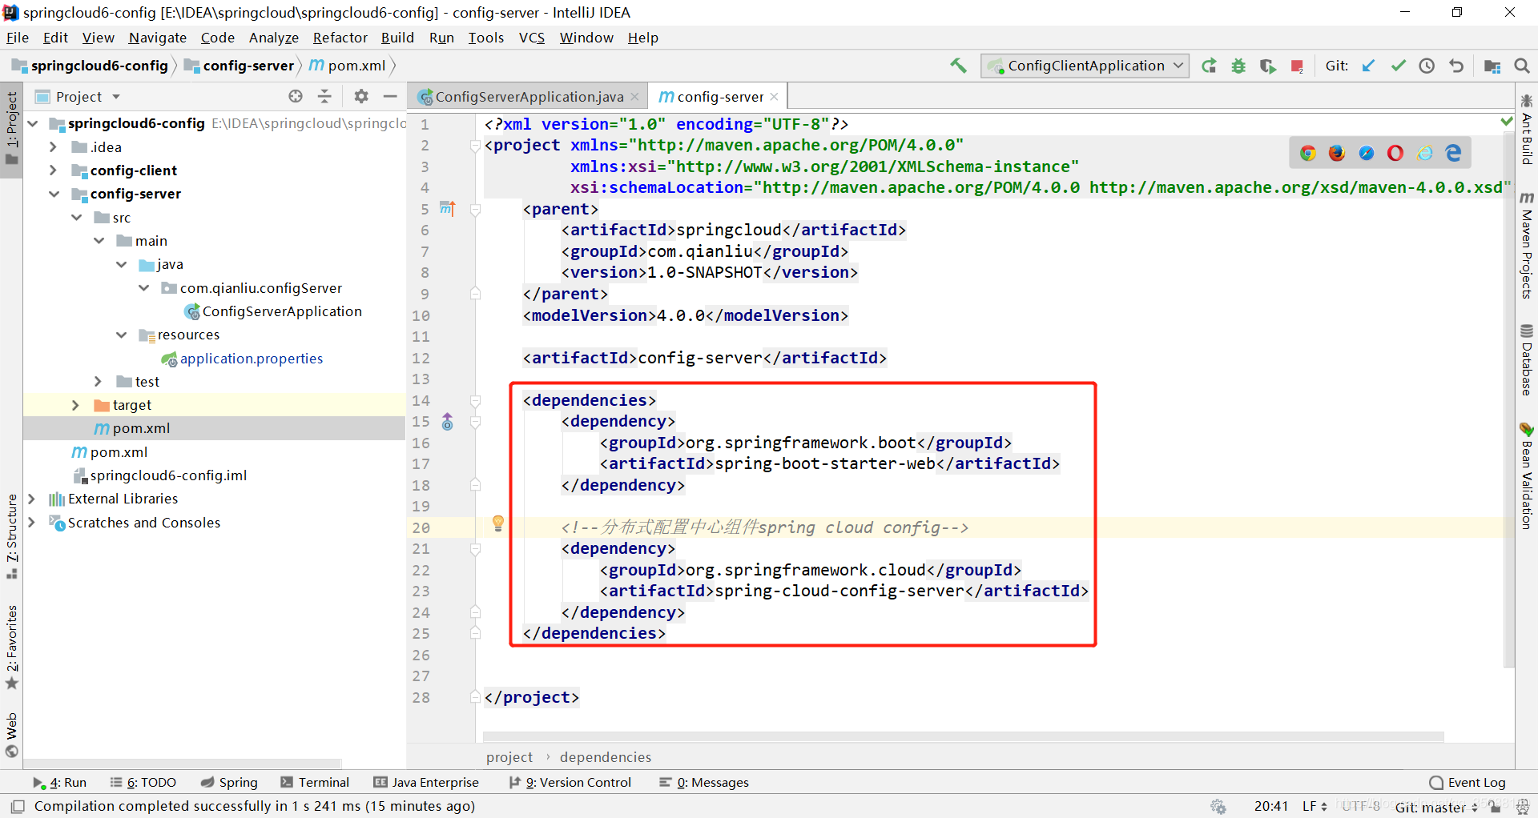Click the dependencies breadcrumb

[x=605, y=757]
